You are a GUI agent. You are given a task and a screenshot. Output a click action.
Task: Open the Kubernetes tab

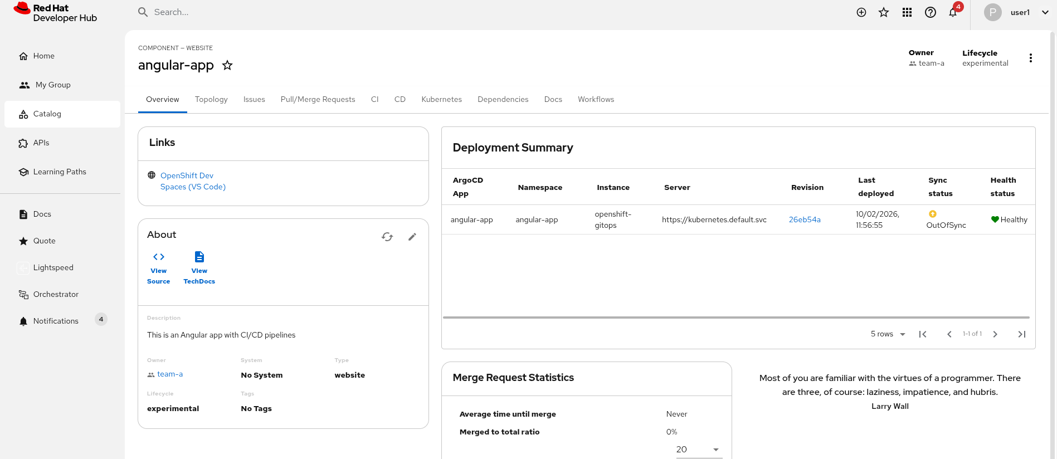tap(442, 99)
